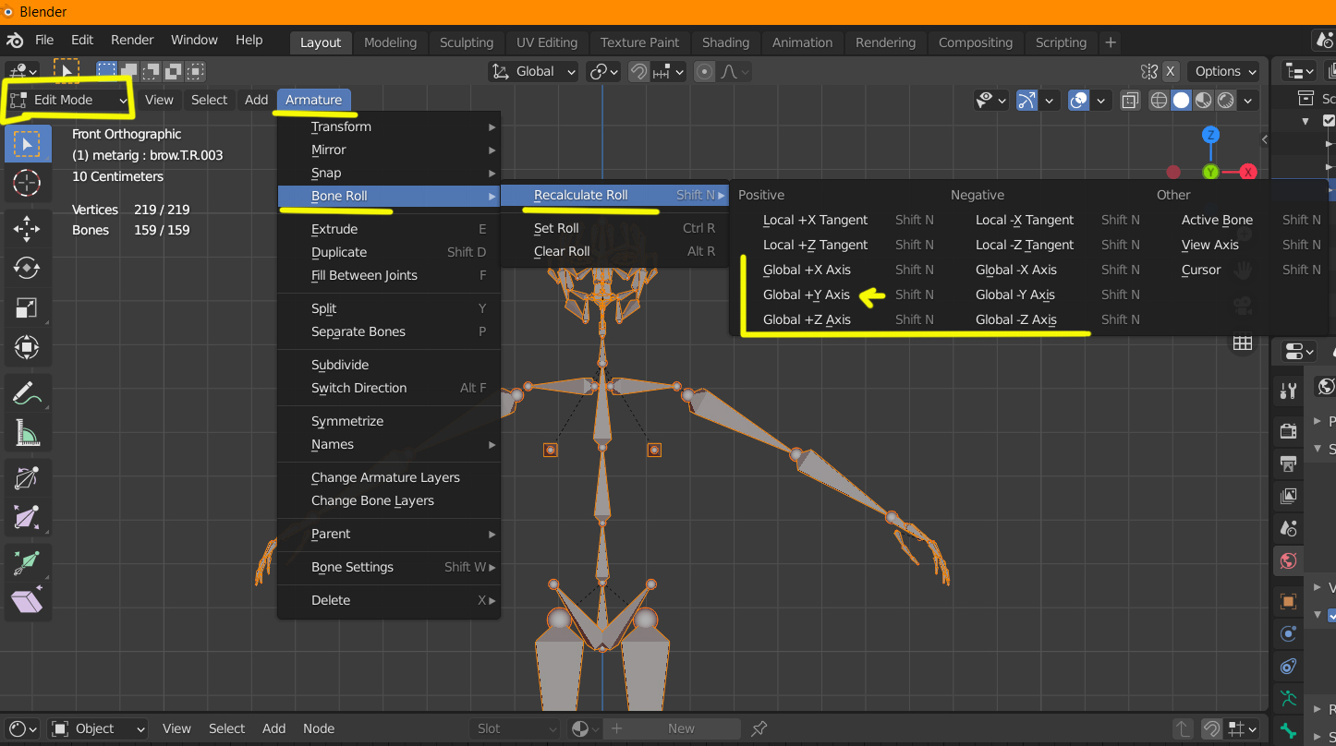
Task: Click the Render properties camera icon
Action: [x=1289, y=429]
